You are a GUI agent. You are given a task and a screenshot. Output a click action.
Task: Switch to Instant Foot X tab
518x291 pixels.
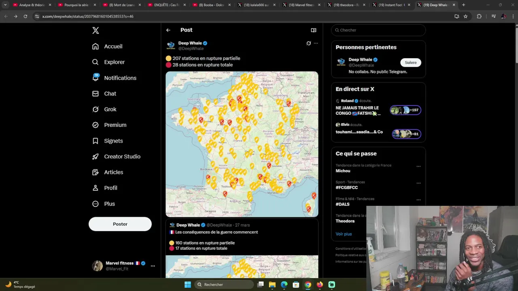tap(391, 5)
